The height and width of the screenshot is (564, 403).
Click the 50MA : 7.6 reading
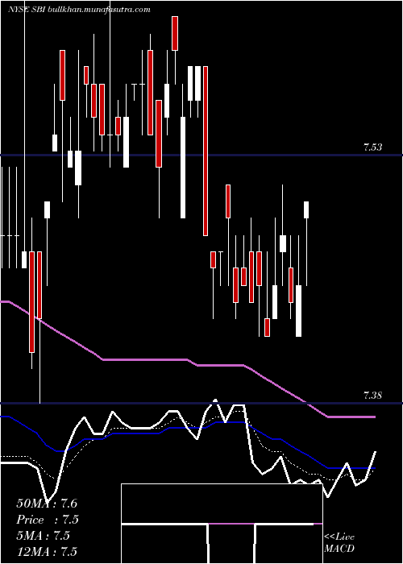point(47,504)
